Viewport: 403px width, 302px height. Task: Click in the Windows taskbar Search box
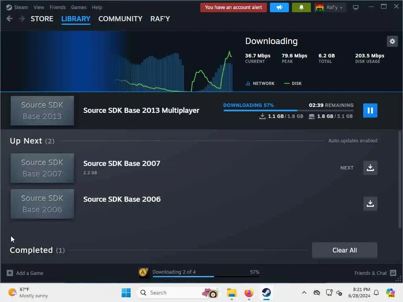(x=178, y=293)
